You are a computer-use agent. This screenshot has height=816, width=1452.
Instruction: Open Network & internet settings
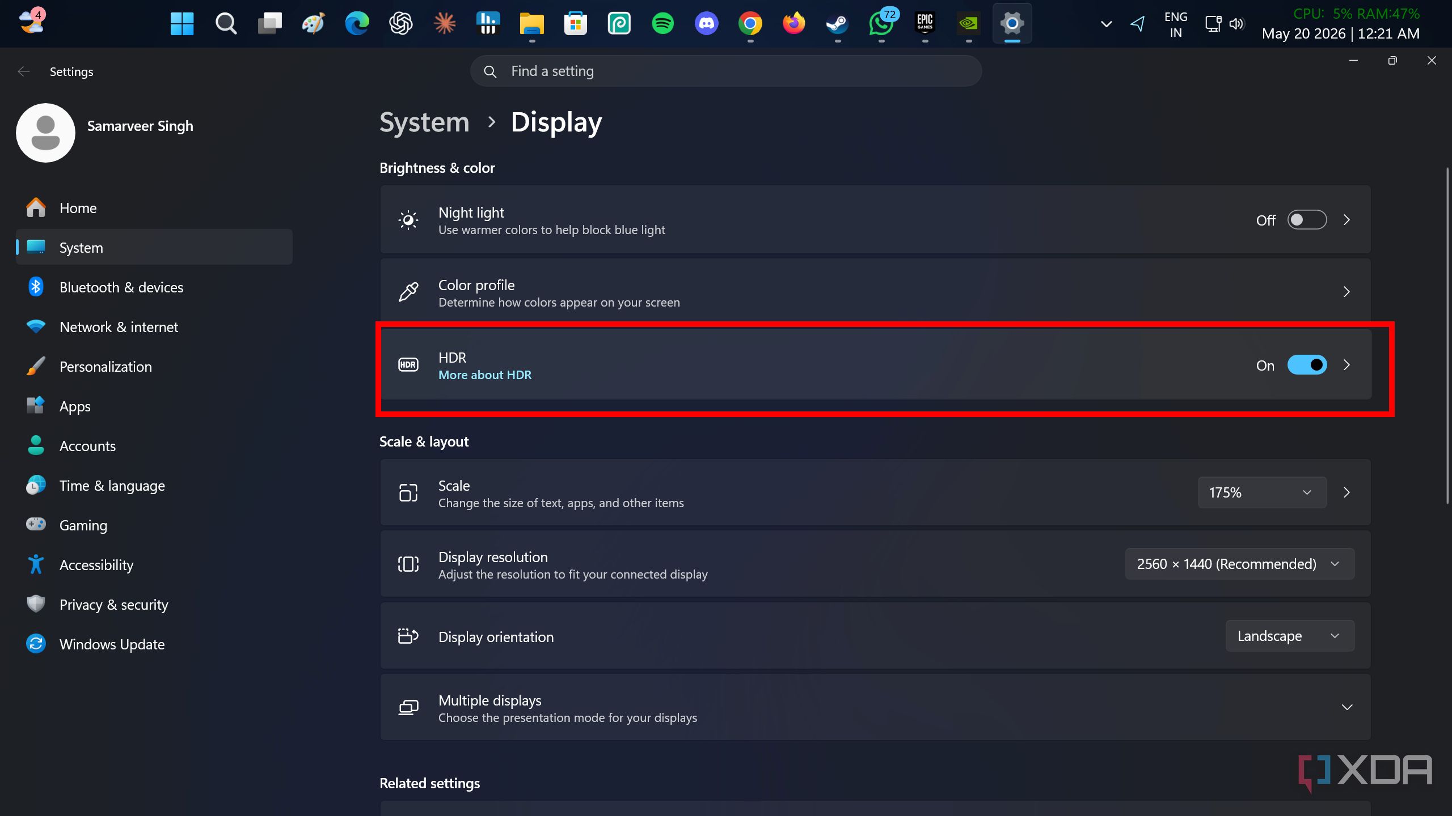coord(154,327)
